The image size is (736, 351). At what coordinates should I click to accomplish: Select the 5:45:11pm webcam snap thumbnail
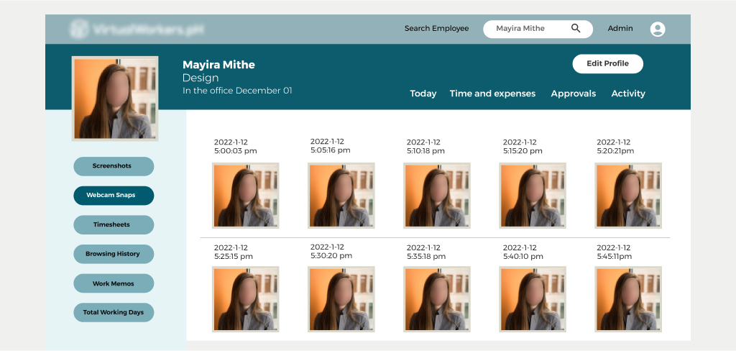tap(628, 299)
